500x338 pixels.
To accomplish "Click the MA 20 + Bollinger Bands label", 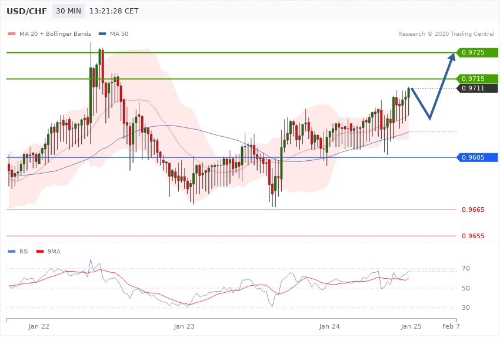I will pos(55,33).
